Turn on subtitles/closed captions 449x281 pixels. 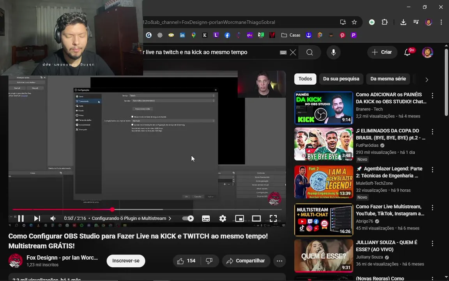click(x=206, y=219)
